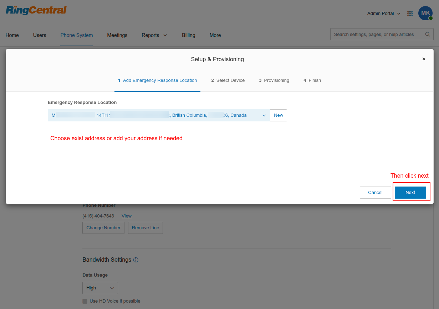Open the apps grid icon
This screenshot has width=439, height=309.
[x=410, y=14]
